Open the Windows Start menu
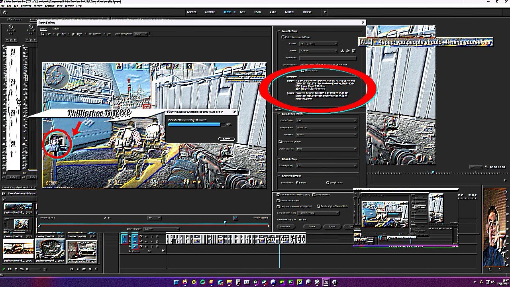 (x=177, y=283)
